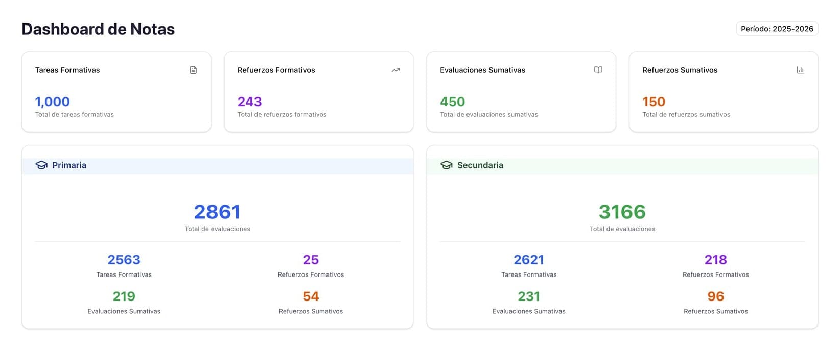
Task: Click the Secundaria section header label
Action: (x=480, y=165)
